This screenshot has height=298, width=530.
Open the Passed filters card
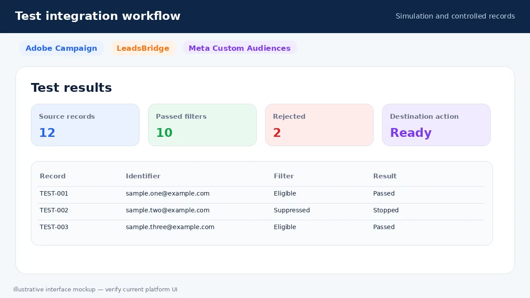click(202, 125)
